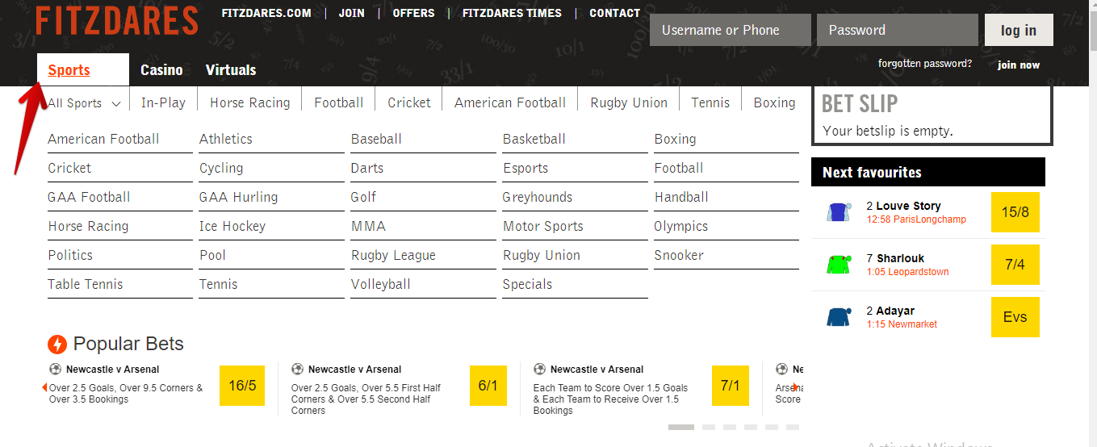Select Cricket in top nav bar
The width and height of the screenshot is (1097, 447).
pyautogui.click(x=409, y=103)
